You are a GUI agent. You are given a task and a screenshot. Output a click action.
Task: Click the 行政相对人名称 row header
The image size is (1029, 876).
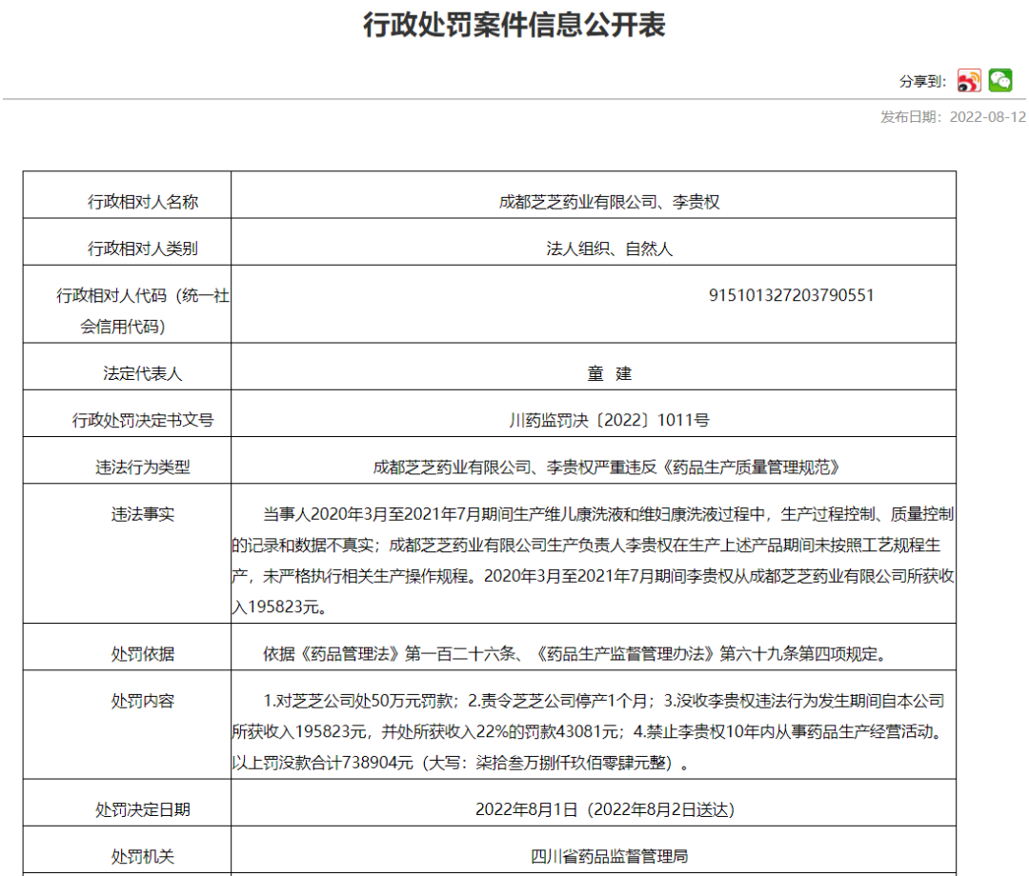pos(143,202)
